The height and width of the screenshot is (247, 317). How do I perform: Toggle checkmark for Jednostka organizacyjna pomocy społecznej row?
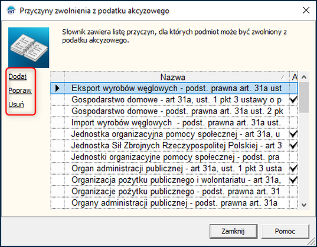pyautogui.click(x=293, y=134)
